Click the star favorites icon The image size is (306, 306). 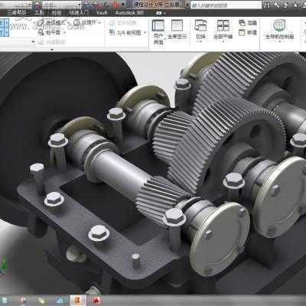point(295,5)
